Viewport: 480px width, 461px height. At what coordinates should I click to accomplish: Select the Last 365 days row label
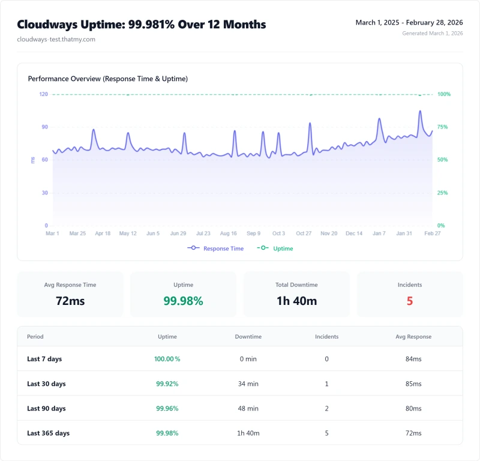[x=49, y=433]
